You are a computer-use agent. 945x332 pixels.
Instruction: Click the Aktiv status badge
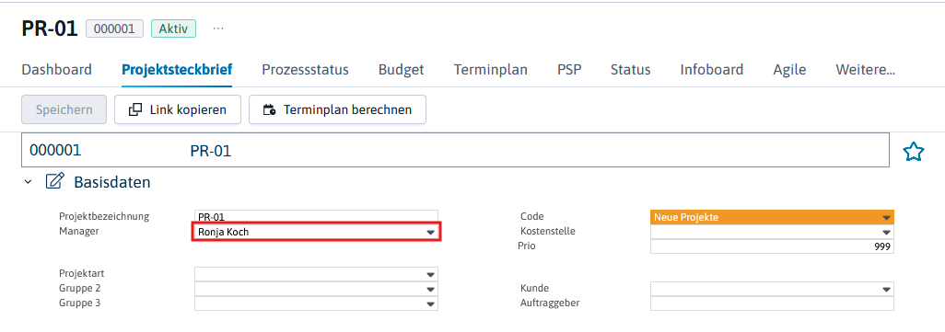click(x=173, y=29)
